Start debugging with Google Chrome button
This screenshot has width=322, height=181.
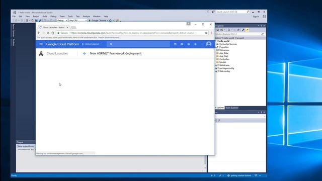pyautogui.click(x=98, y=21)
